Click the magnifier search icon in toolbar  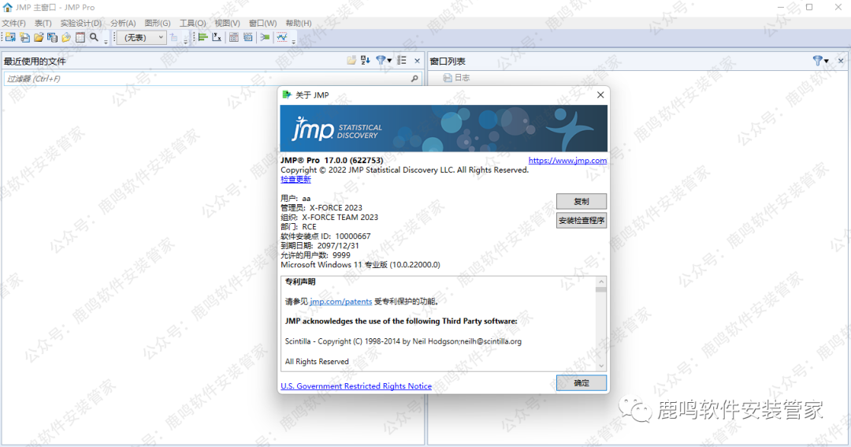point(94,37)
